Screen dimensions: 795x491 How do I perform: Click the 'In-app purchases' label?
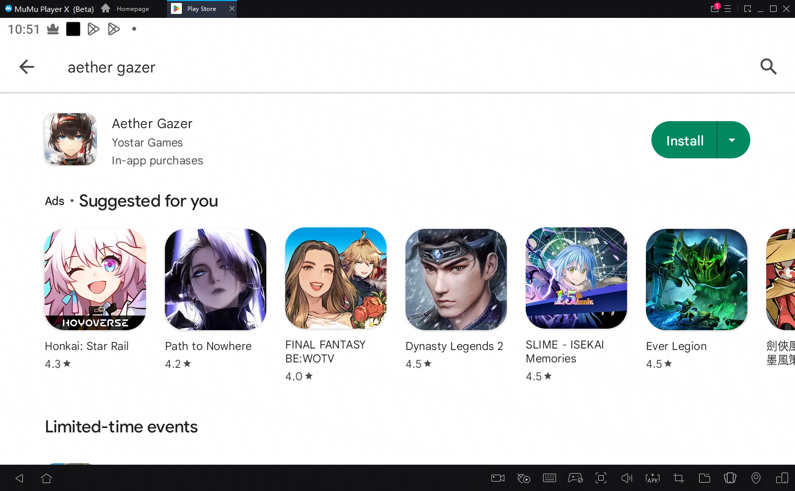click(x=158, y=161)
